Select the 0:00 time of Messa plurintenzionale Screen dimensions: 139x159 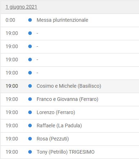10,20
